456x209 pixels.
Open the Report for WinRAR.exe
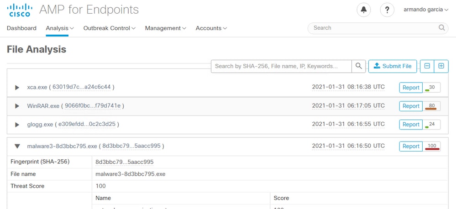[411, 106]
